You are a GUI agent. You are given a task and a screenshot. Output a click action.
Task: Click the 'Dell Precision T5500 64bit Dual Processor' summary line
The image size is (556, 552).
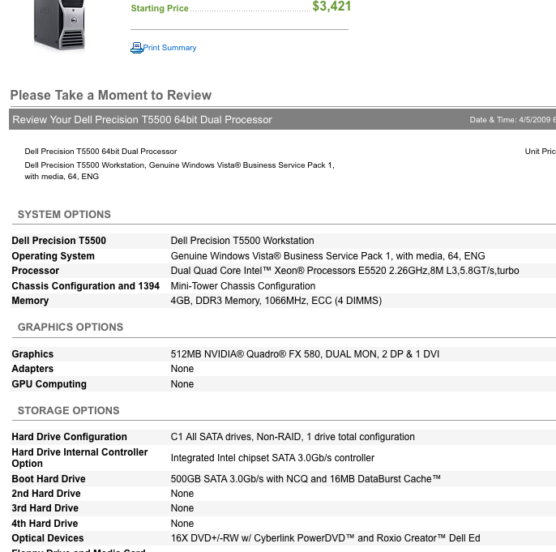[101, 152]
